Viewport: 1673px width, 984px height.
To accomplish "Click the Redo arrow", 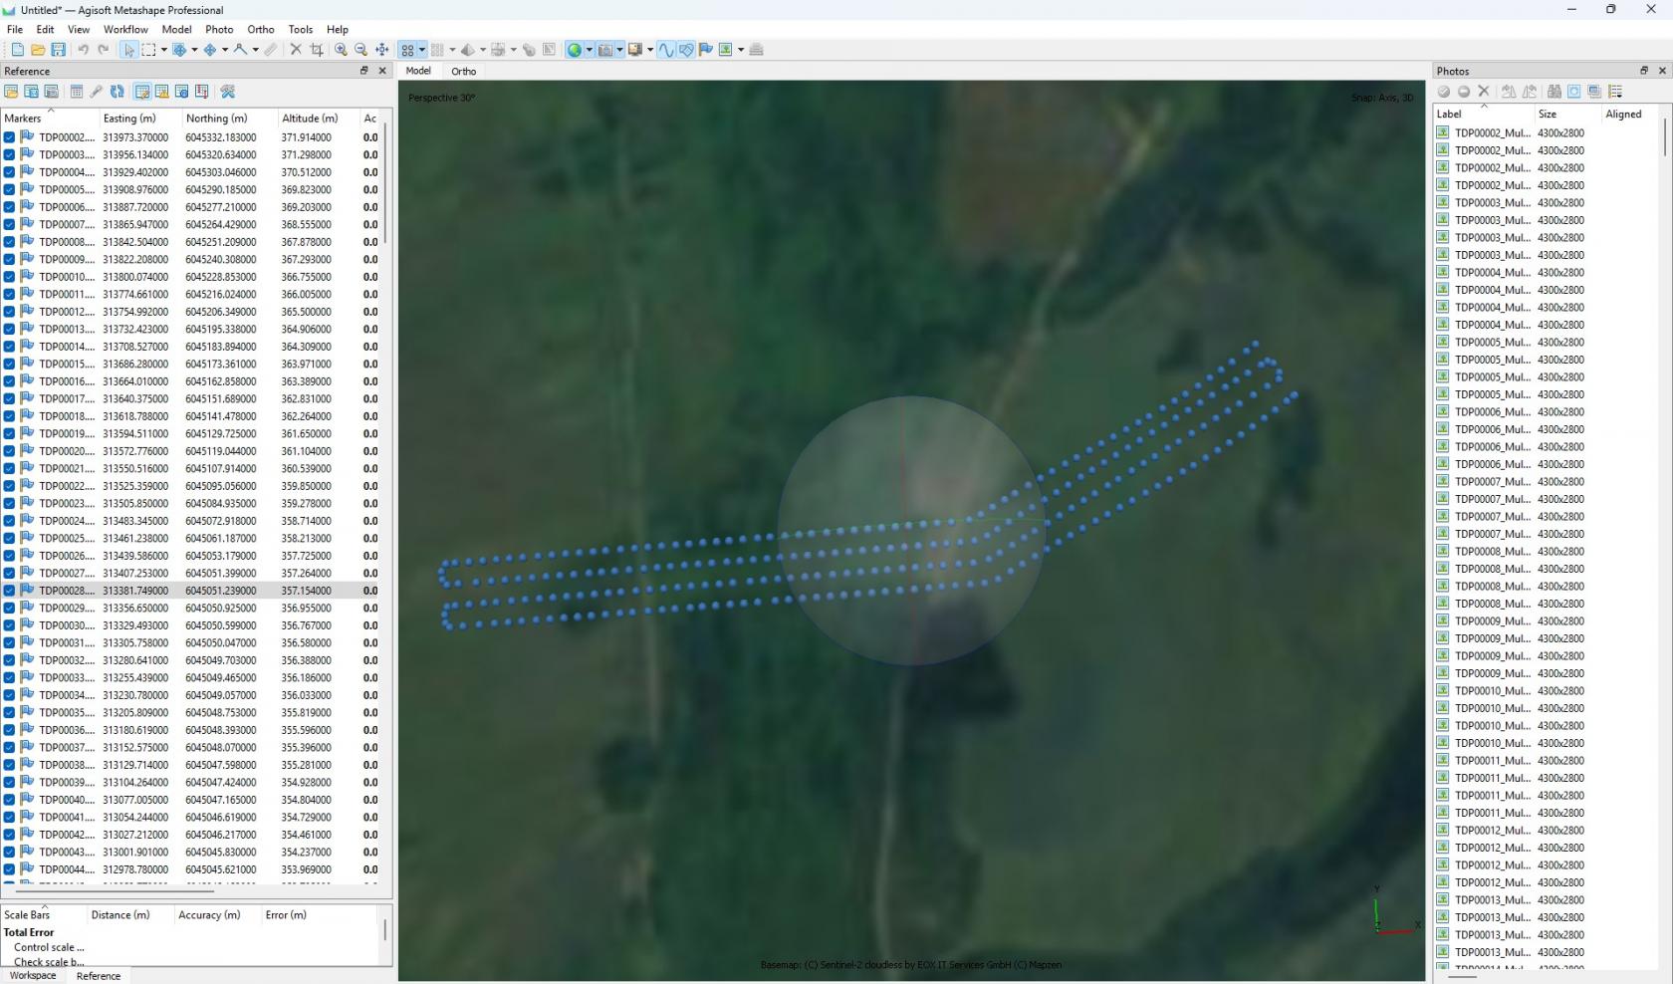I will 103,50.
